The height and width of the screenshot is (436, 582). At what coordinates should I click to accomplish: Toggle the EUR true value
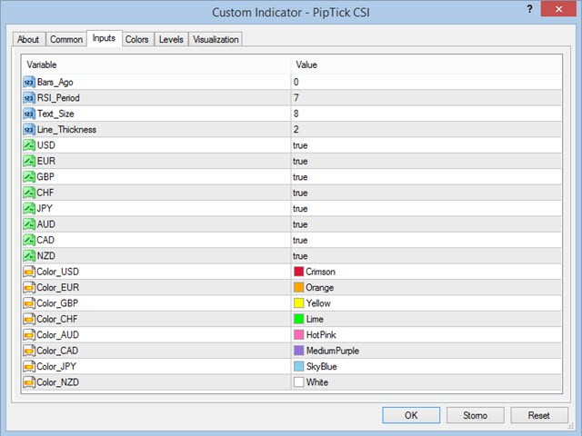coord(300,162)
